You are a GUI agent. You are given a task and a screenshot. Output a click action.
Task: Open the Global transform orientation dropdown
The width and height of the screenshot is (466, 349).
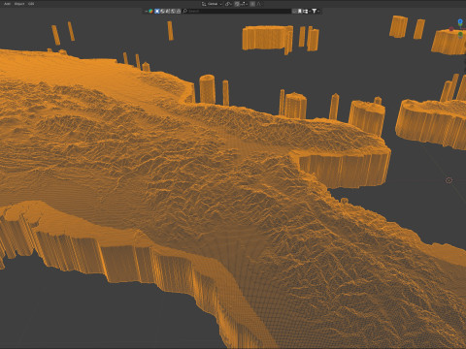click(x=212, y=4)
